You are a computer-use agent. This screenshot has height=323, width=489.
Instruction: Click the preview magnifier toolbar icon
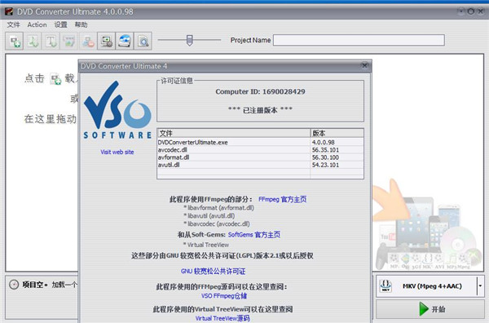pyautogui.click(x=143, y=42)
